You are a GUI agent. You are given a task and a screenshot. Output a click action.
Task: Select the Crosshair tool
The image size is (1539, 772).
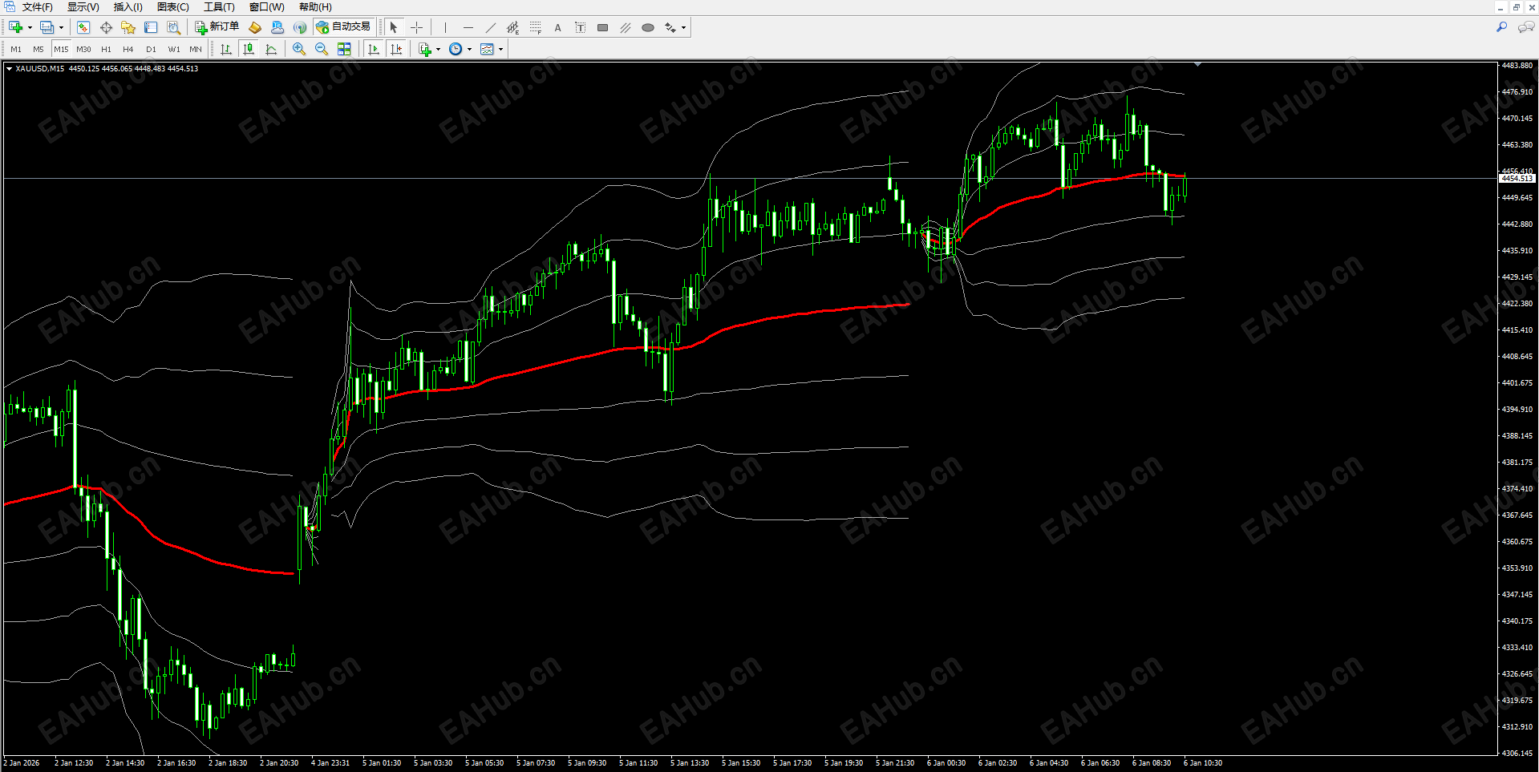417,27
